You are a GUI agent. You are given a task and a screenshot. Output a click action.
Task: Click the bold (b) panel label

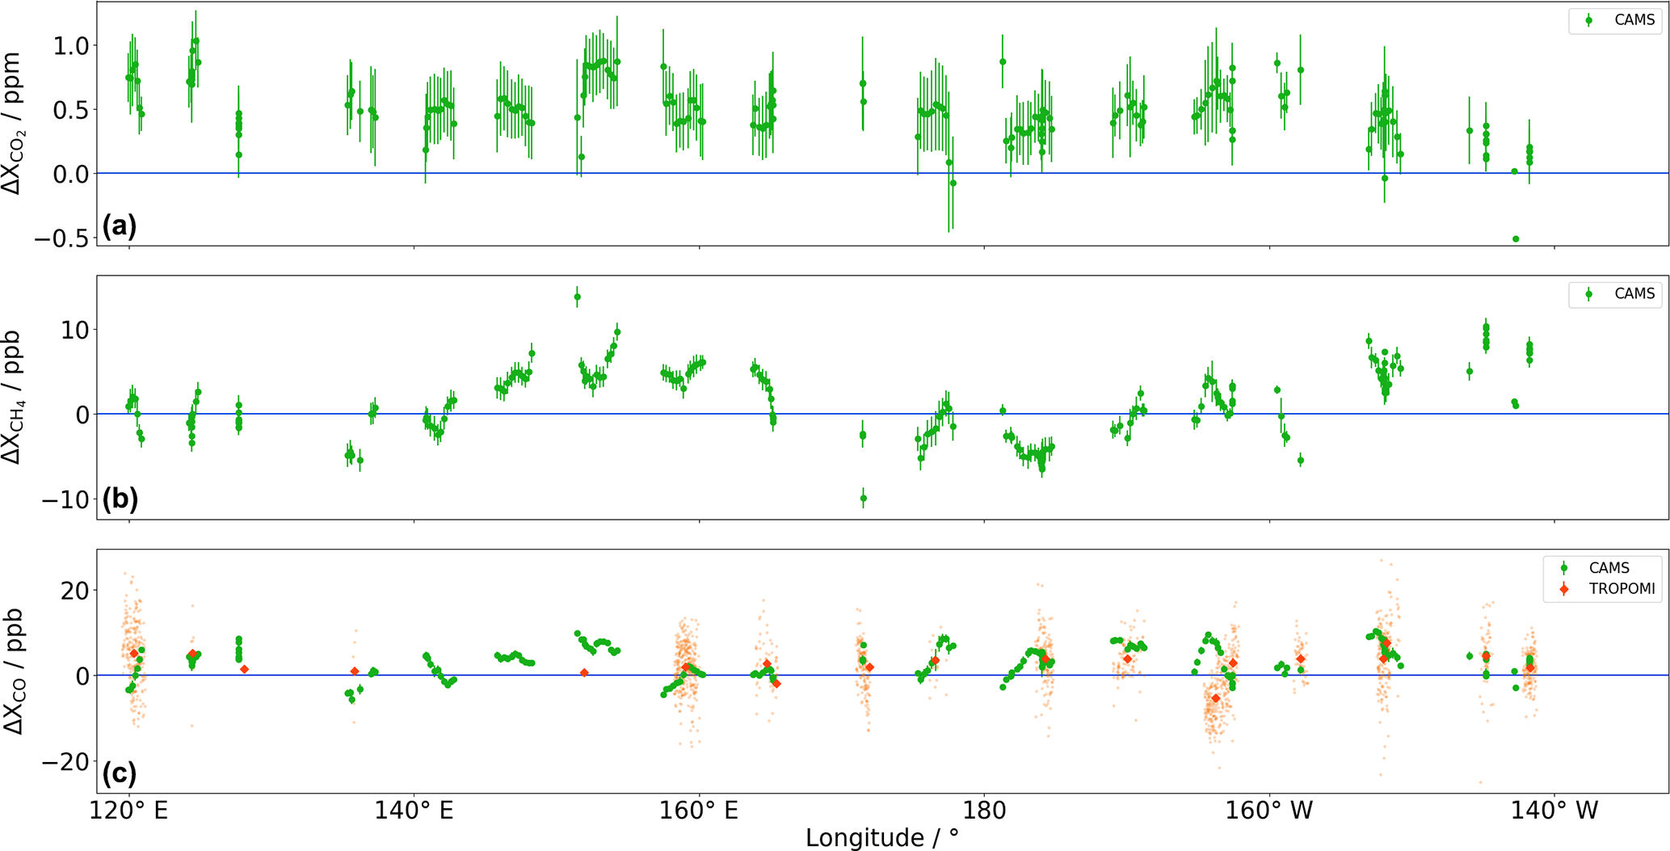[x=120, y=499]
